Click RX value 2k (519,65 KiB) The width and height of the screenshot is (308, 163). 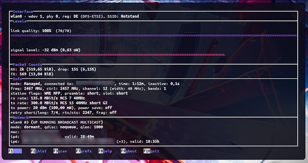coord(36,69)
